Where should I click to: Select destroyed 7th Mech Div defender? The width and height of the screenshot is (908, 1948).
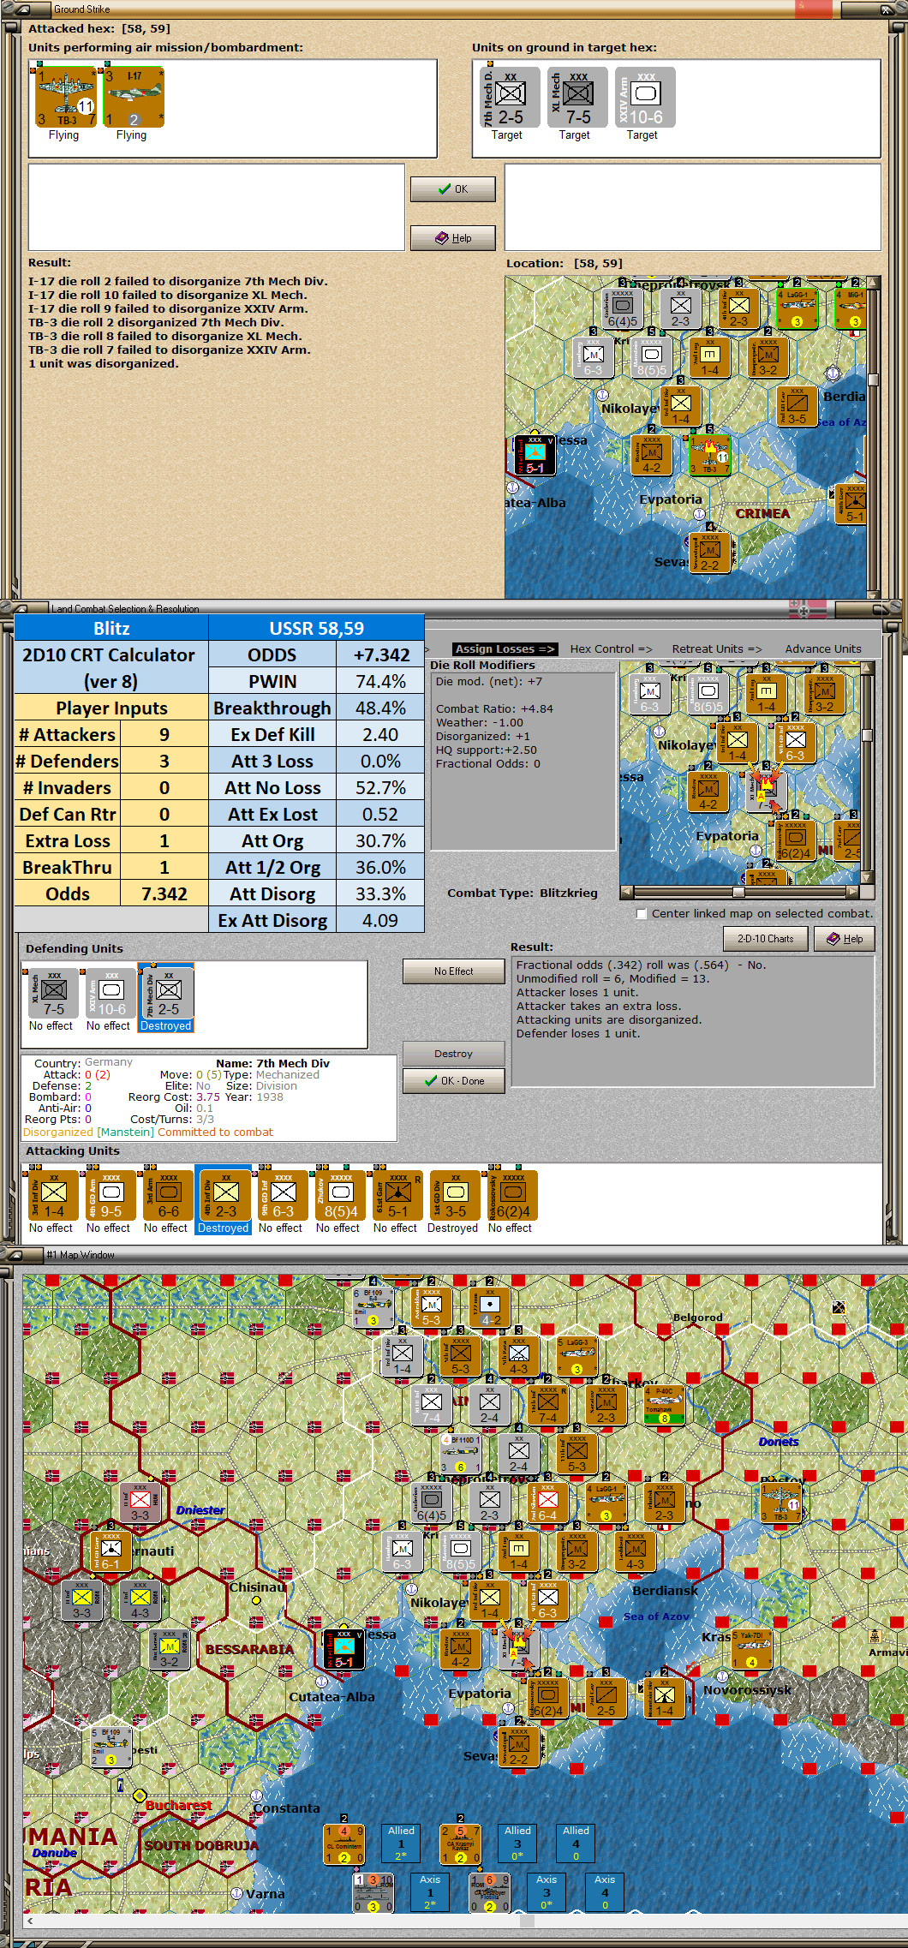(166, 997)
